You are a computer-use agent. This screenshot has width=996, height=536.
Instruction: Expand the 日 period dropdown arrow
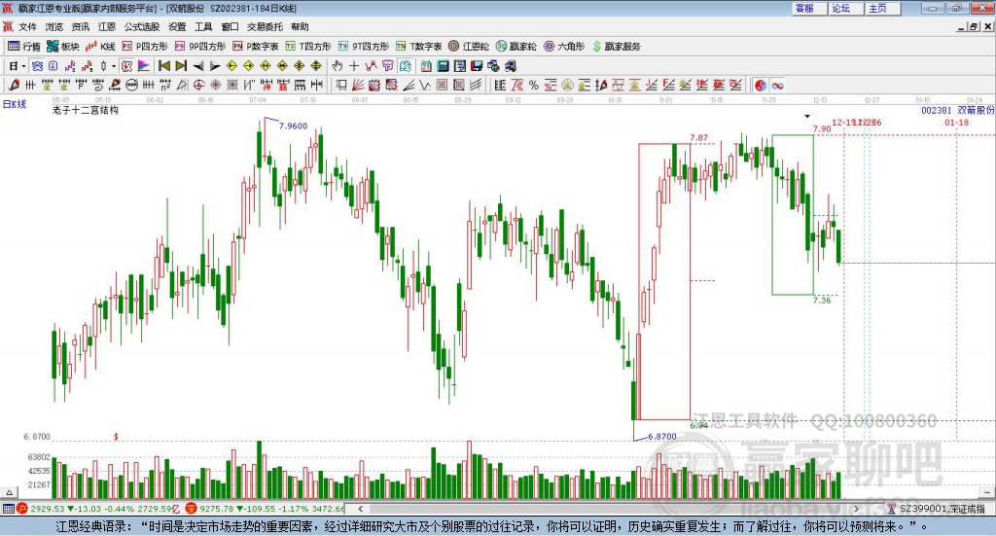click(x=24, y=66)
